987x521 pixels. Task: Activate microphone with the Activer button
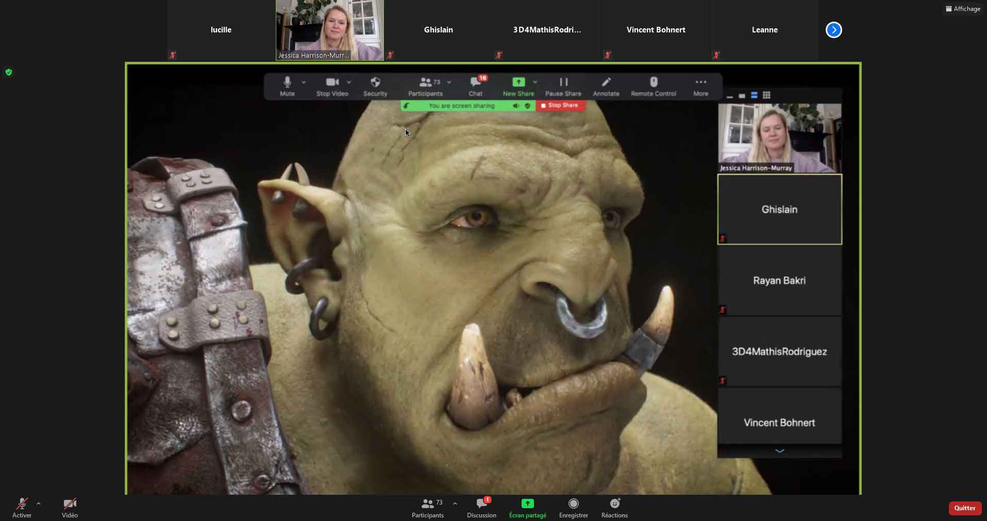coord(22,508)
